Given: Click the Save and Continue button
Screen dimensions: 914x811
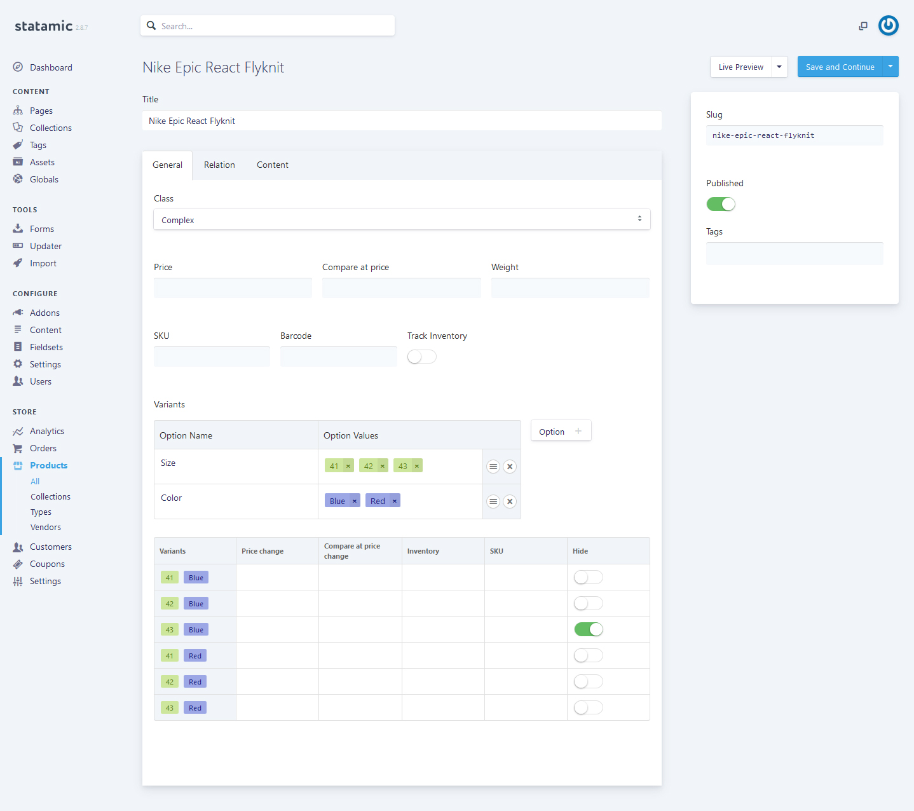Looking at the screenshot, I should coord(840,67).
